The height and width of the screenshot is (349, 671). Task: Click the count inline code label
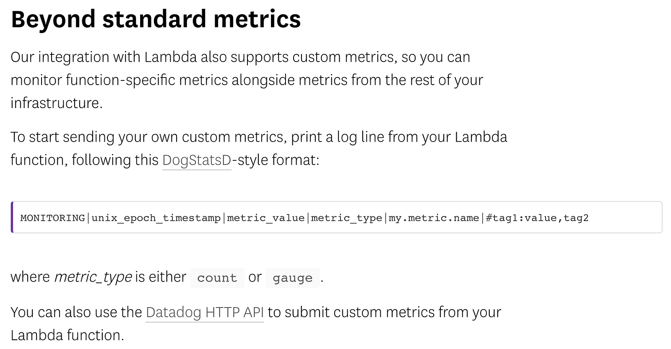tap(217, 278)
